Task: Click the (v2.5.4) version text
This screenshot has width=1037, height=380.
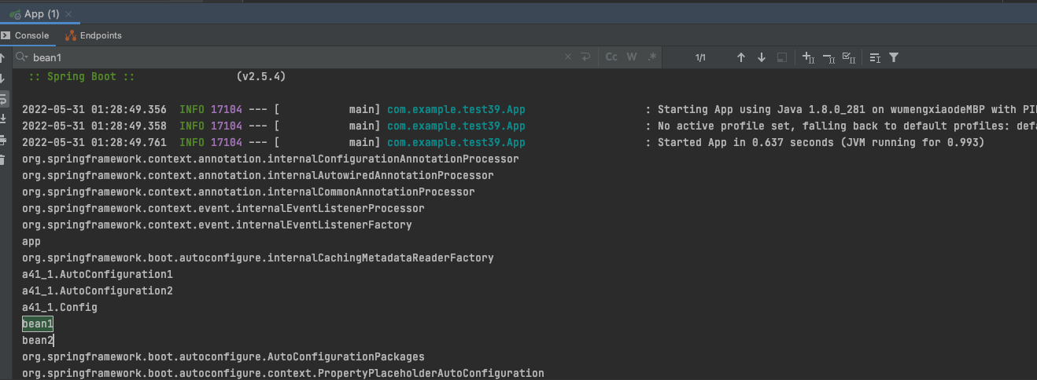Action: 260,77
